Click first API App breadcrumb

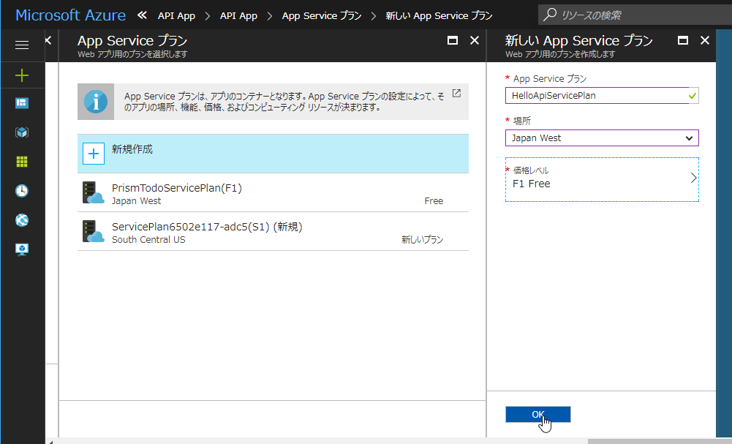click(x=176, y=16)
